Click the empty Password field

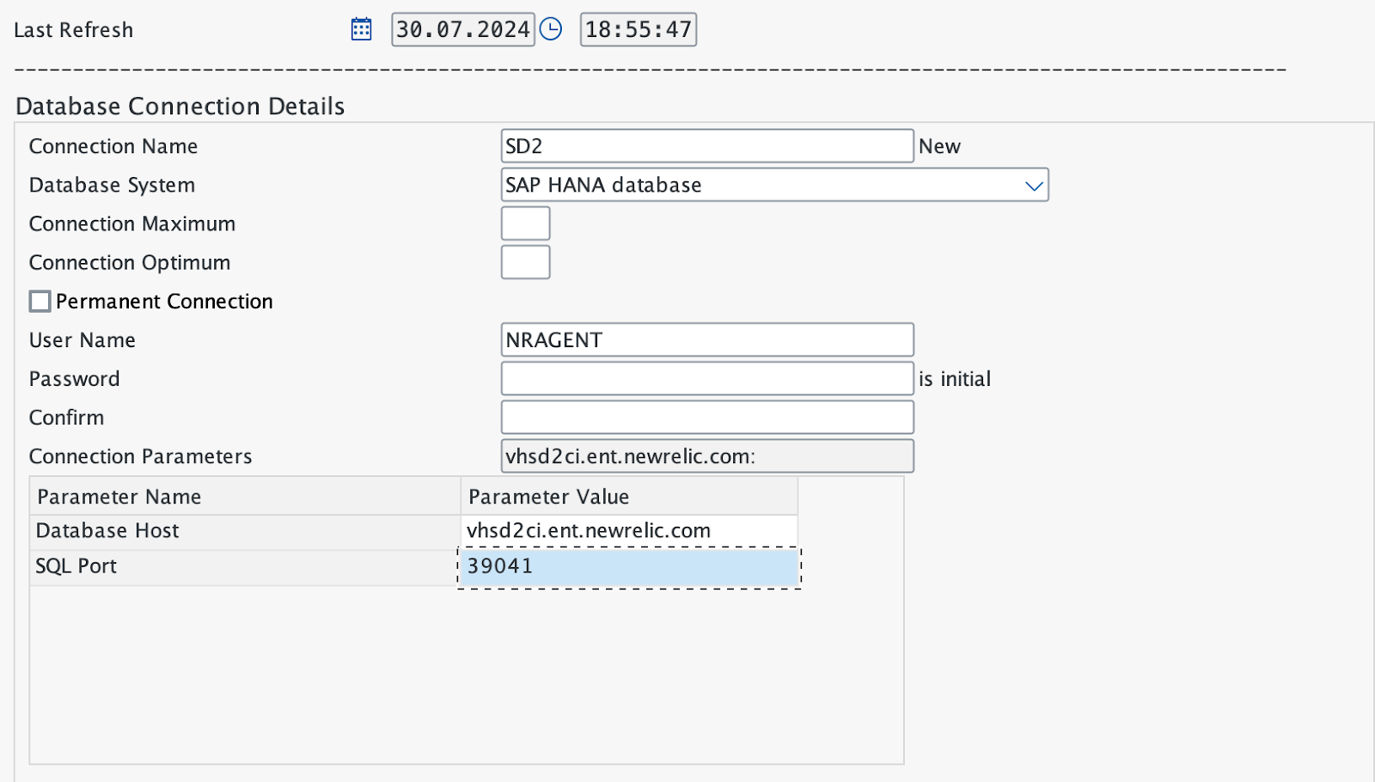(x=706, y=378)
